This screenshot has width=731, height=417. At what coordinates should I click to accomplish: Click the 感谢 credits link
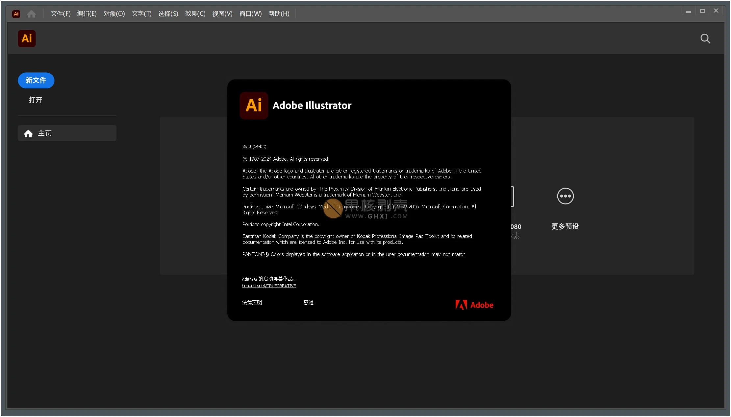click(x=308, y=302)
